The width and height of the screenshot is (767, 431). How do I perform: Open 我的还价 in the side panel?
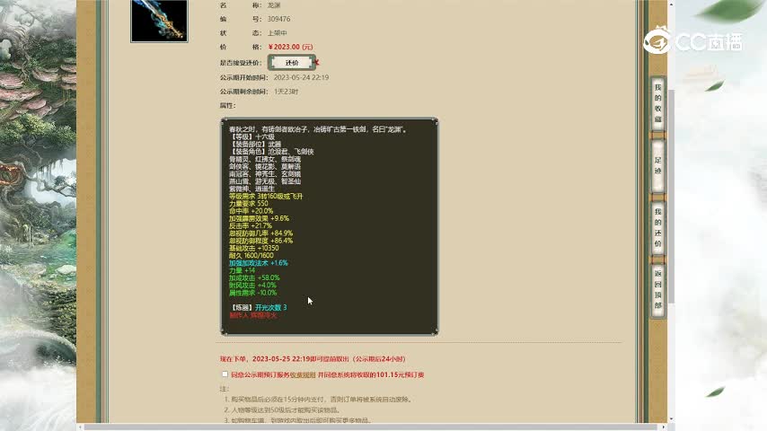(658, 227)
